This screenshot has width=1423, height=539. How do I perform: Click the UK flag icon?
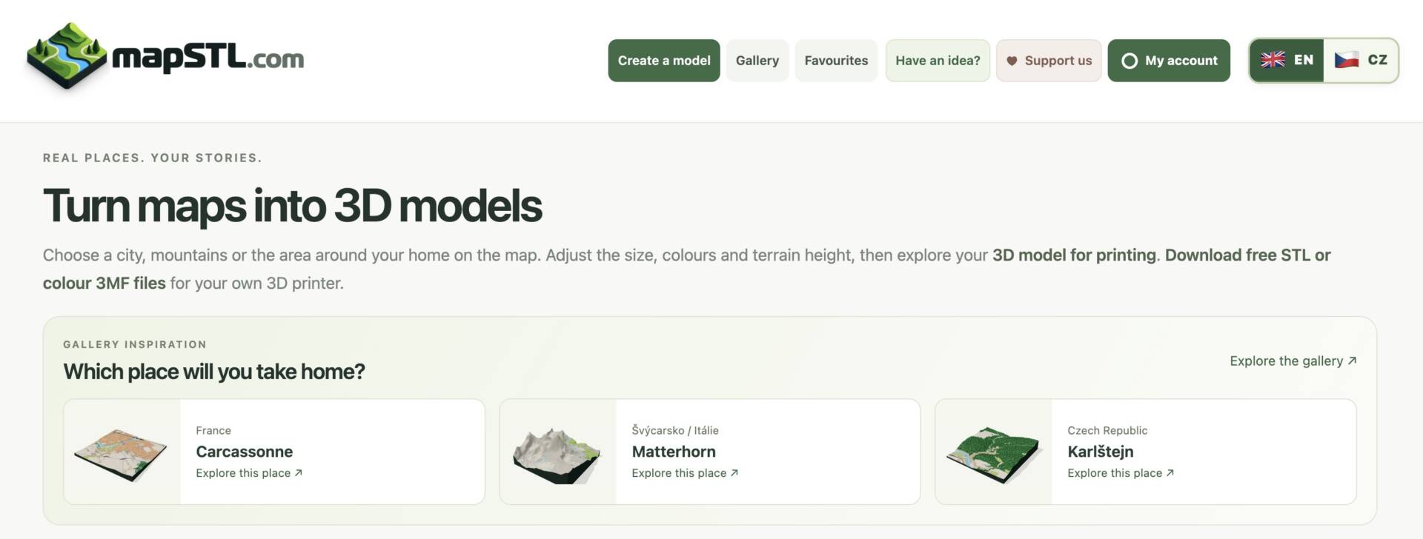point(1273,60)
